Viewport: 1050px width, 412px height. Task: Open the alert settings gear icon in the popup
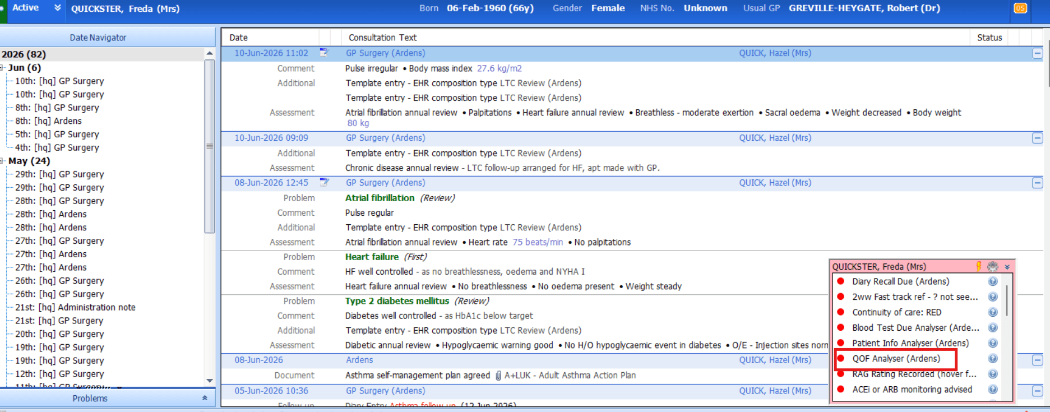pyautogui.click(x=993, y=267)
